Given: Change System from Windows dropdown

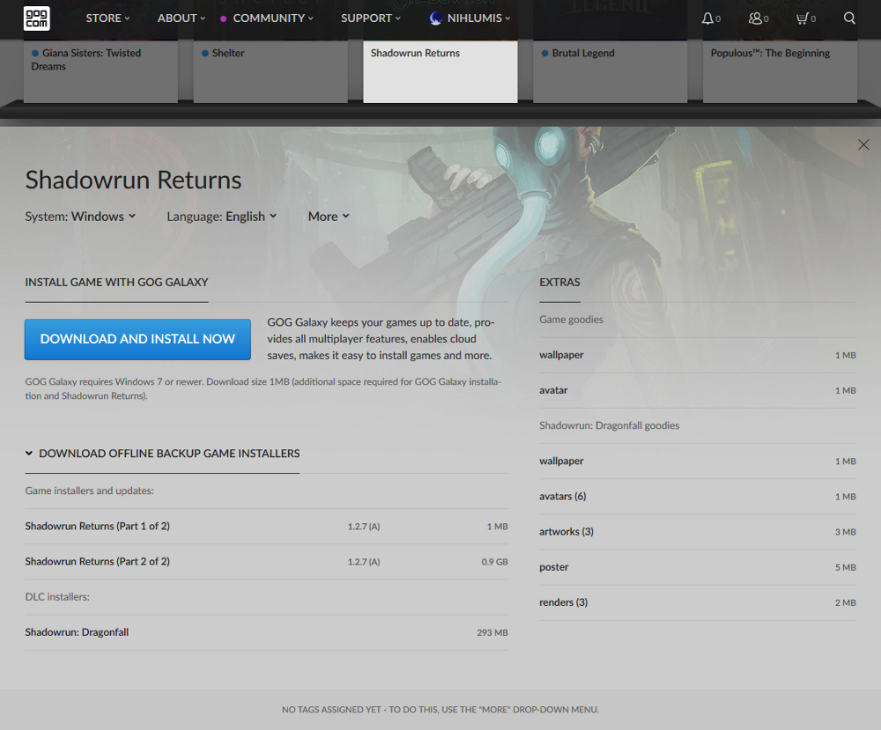Looking at the screenshot, I should 80,217.
